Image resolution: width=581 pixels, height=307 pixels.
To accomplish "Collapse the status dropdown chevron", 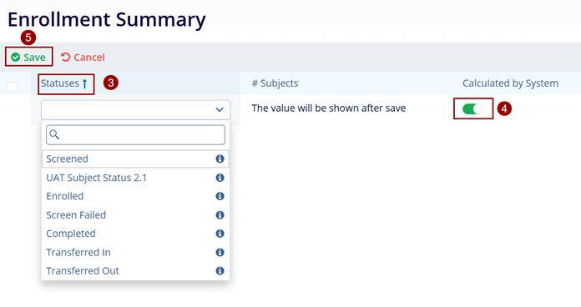I will 220,109.
